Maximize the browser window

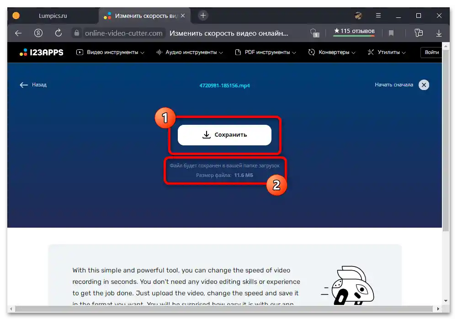coord(419,16)
